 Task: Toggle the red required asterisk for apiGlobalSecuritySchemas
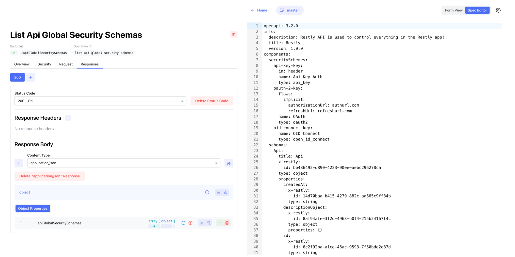190,223
